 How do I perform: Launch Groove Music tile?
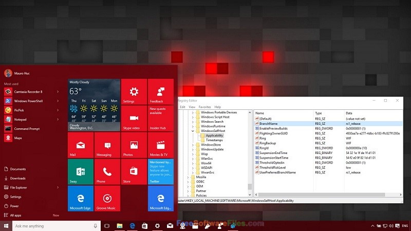[107, 199]
